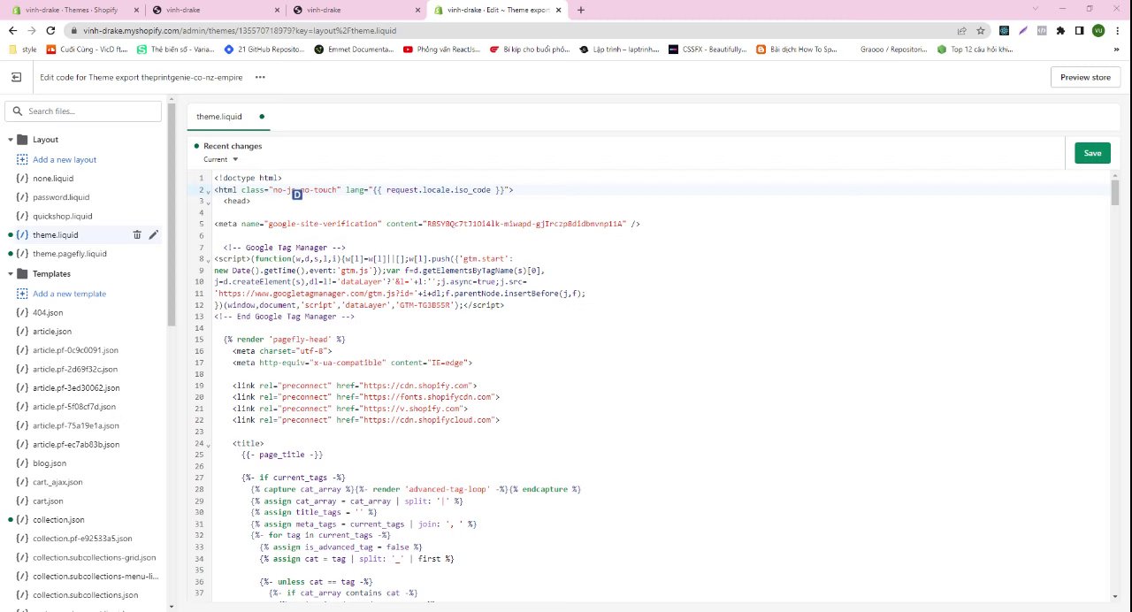The image size is (1132, 612).
Task: Open collection.subcollections-grid.json file
Action: 95,558
